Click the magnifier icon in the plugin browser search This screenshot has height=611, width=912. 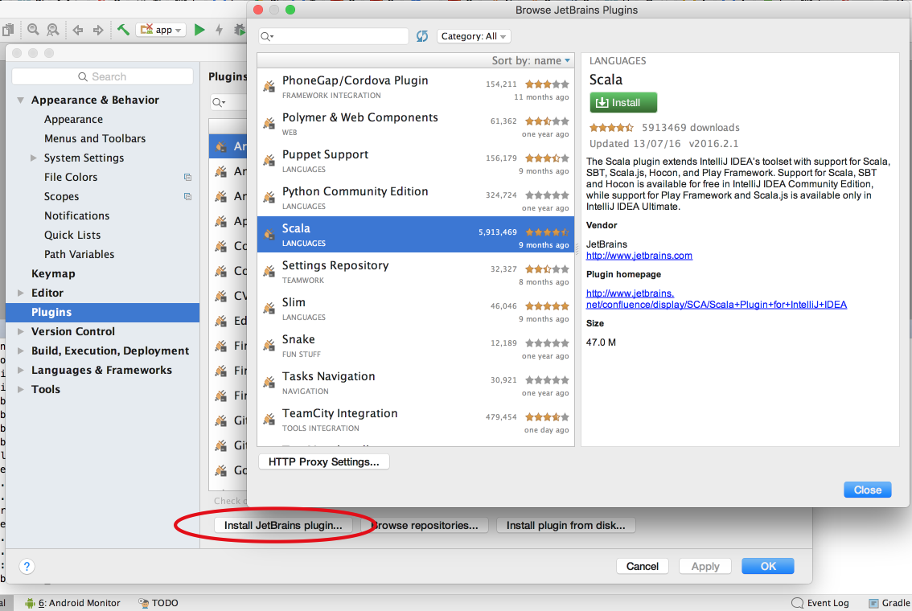pos(266,36)
